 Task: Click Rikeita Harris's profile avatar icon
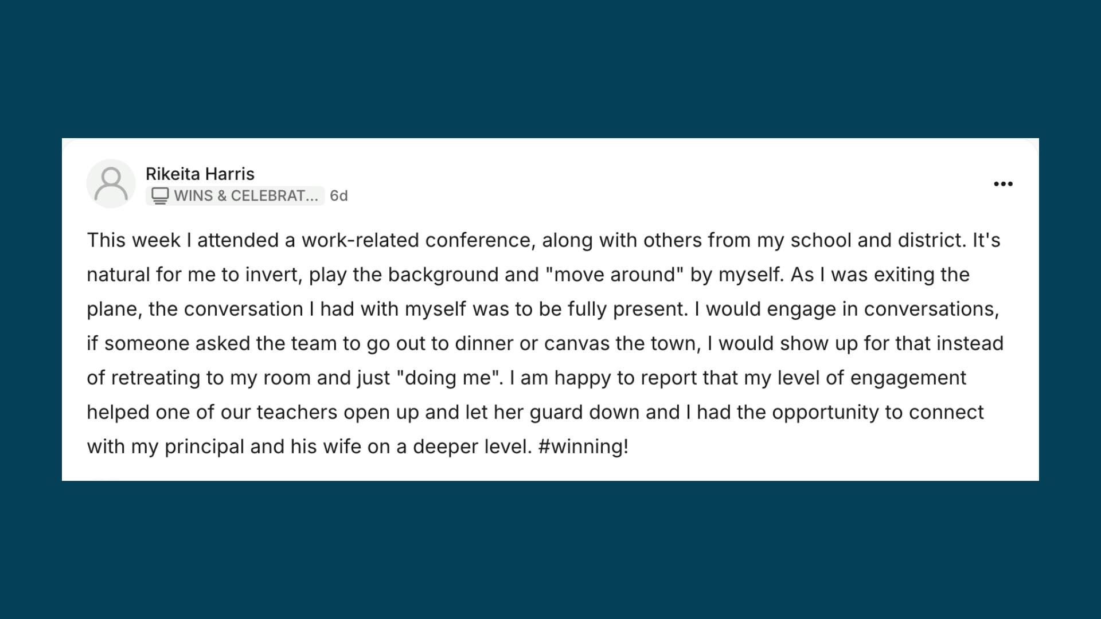coord(111,183)
